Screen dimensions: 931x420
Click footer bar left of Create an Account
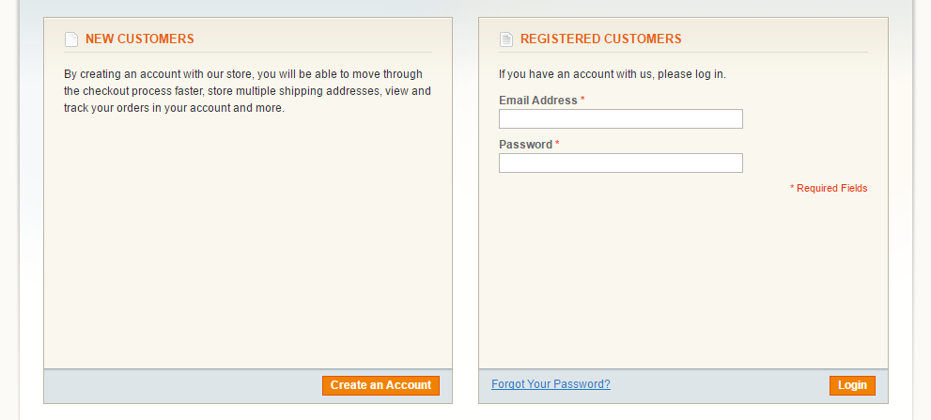click(178, 386)
